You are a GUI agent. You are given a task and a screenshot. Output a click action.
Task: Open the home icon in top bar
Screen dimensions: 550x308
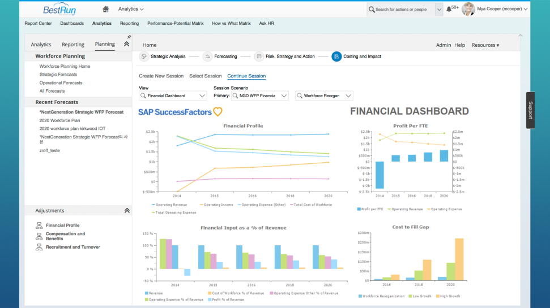[105, 9]
